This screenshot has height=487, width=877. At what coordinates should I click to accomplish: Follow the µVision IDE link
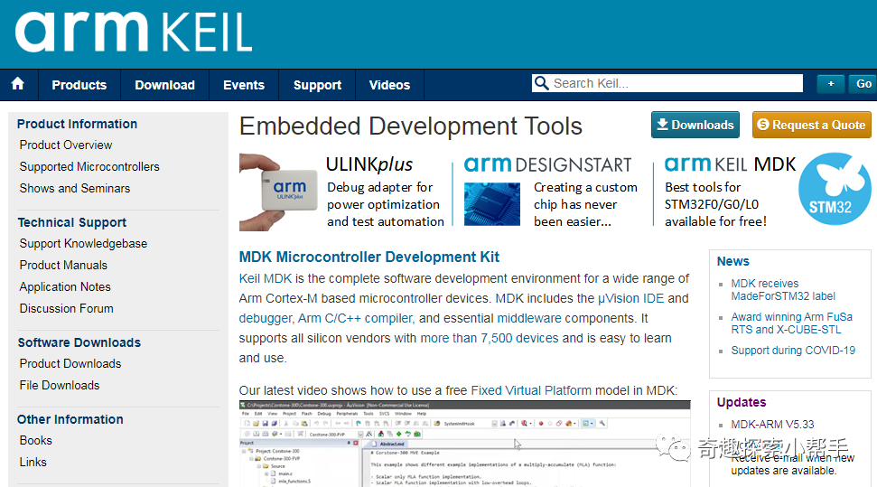(x=631, y=298)
